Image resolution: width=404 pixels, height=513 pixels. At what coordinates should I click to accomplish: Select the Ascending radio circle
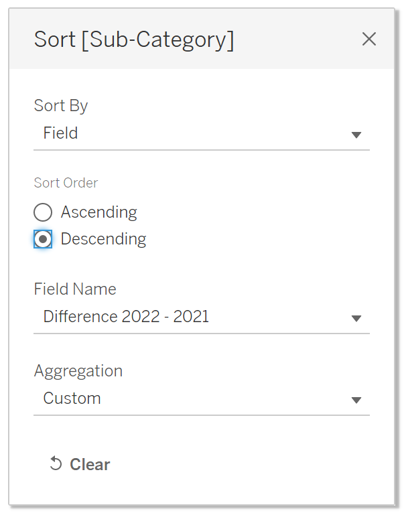point(43,213)
